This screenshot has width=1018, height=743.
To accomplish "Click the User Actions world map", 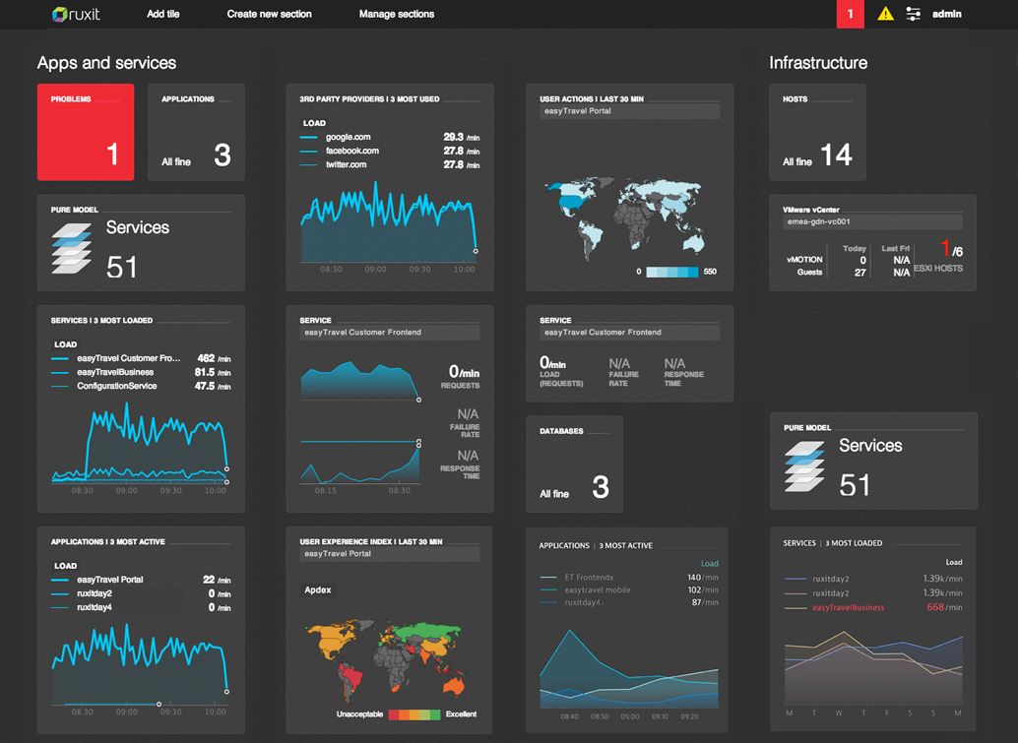I will pos(624,218).
